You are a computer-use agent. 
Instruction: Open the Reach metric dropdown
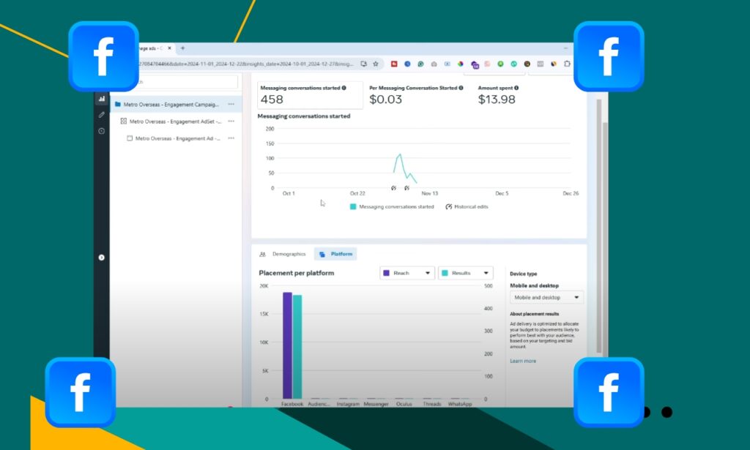click(407, 273)
